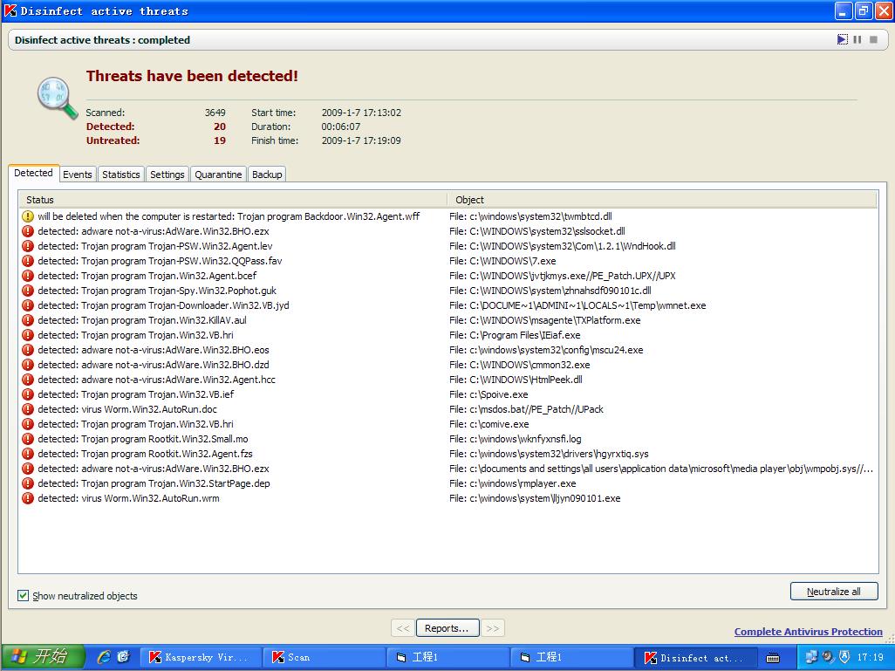Open Complete Antivirus Protection link
The width and height of the screenshot is (895, 671).
click(x=809, y=632)
